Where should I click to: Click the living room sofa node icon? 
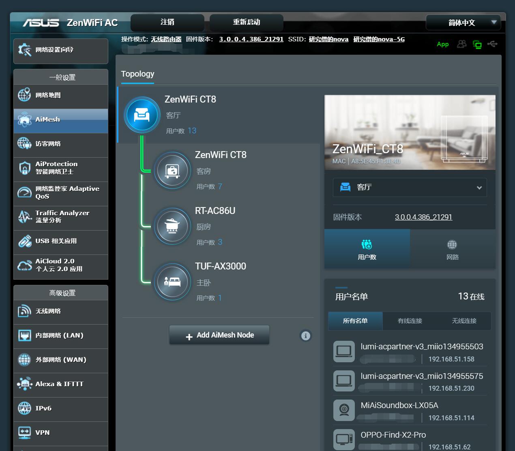[142, 115]
